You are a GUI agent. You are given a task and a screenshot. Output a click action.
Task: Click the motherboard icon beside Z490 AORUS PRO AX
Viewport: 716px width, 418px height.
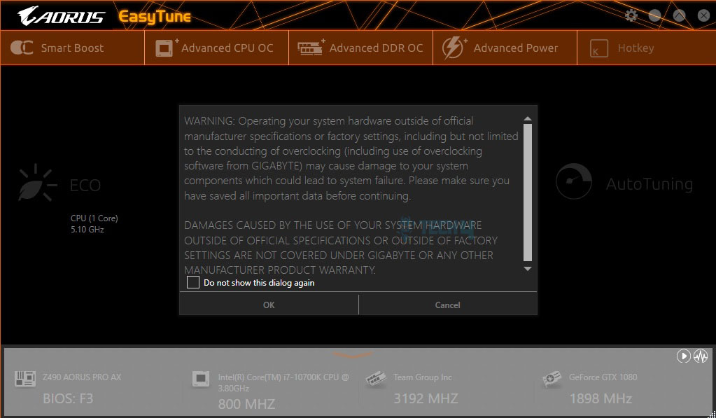point(25,378)
